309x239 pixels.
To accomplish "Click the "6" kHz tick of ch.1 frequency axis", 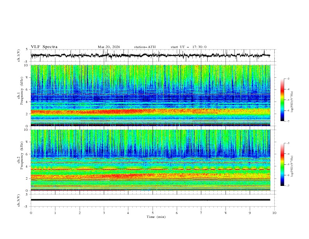I will pyautogui.click(x=27, y=89).
